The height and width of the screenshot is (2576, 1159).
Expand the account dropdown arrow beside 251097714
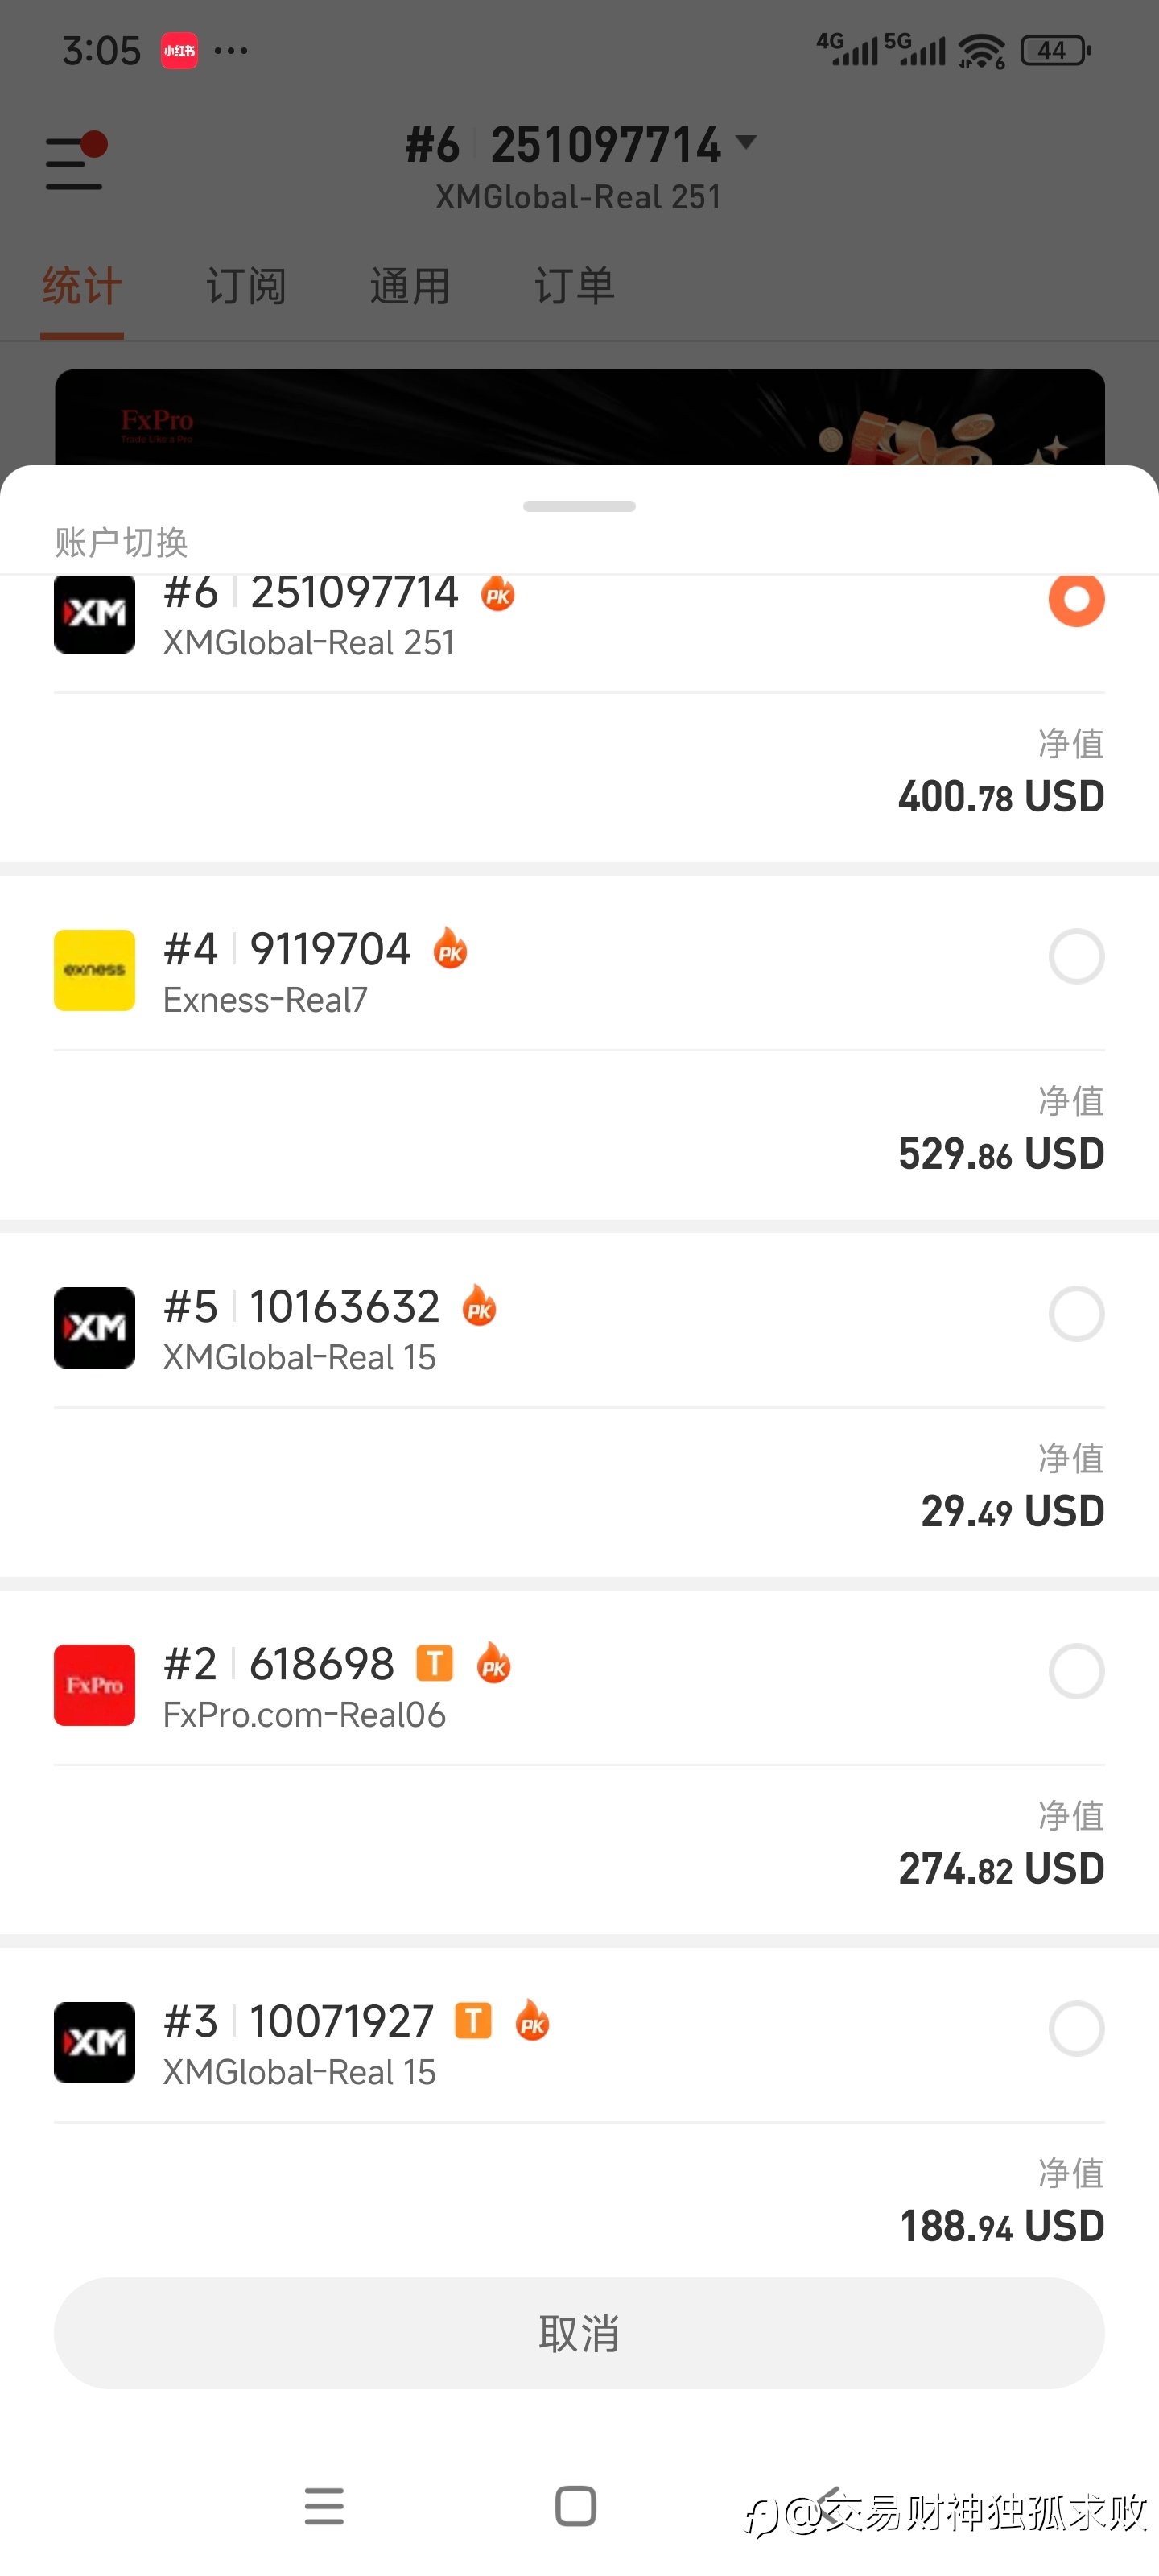[x=746, y=142]
